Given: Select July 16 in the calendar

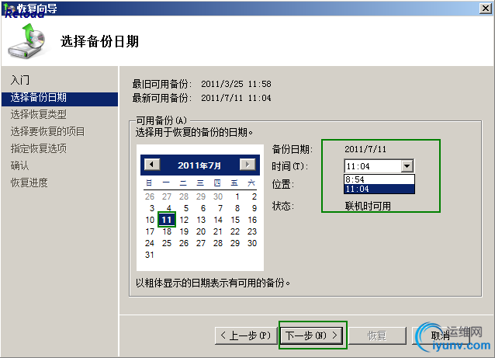Looking at the screenshot, I should coord(252,220).
